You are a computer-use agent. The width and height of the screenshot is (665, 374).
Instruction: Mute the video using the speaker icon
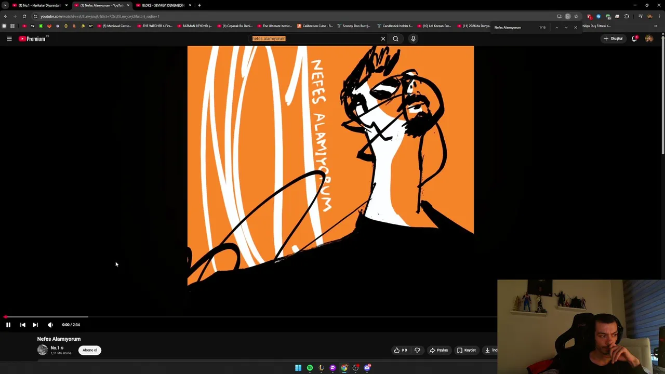click(50, 325)
